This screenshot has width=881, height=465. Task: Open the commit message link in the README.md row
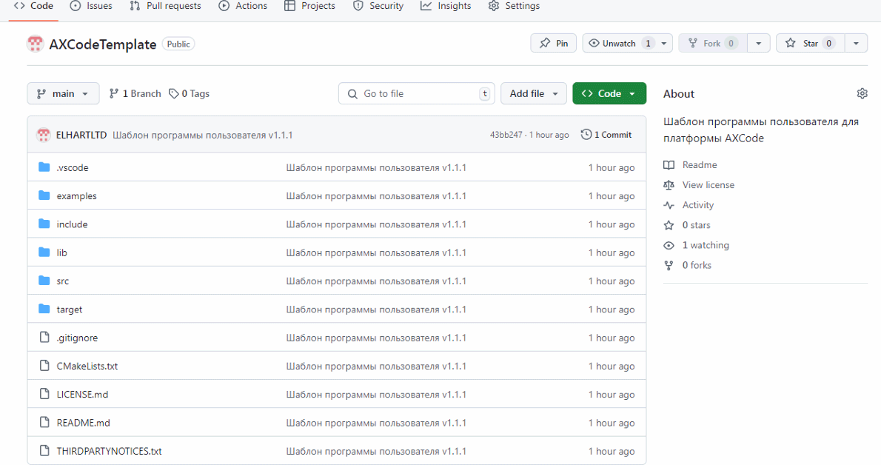[x=376, y=423]
